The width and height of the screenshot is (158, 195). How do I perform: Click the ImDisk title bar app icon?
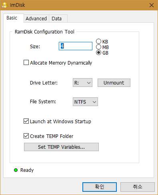pyautogui.click(x=4, y=5)
